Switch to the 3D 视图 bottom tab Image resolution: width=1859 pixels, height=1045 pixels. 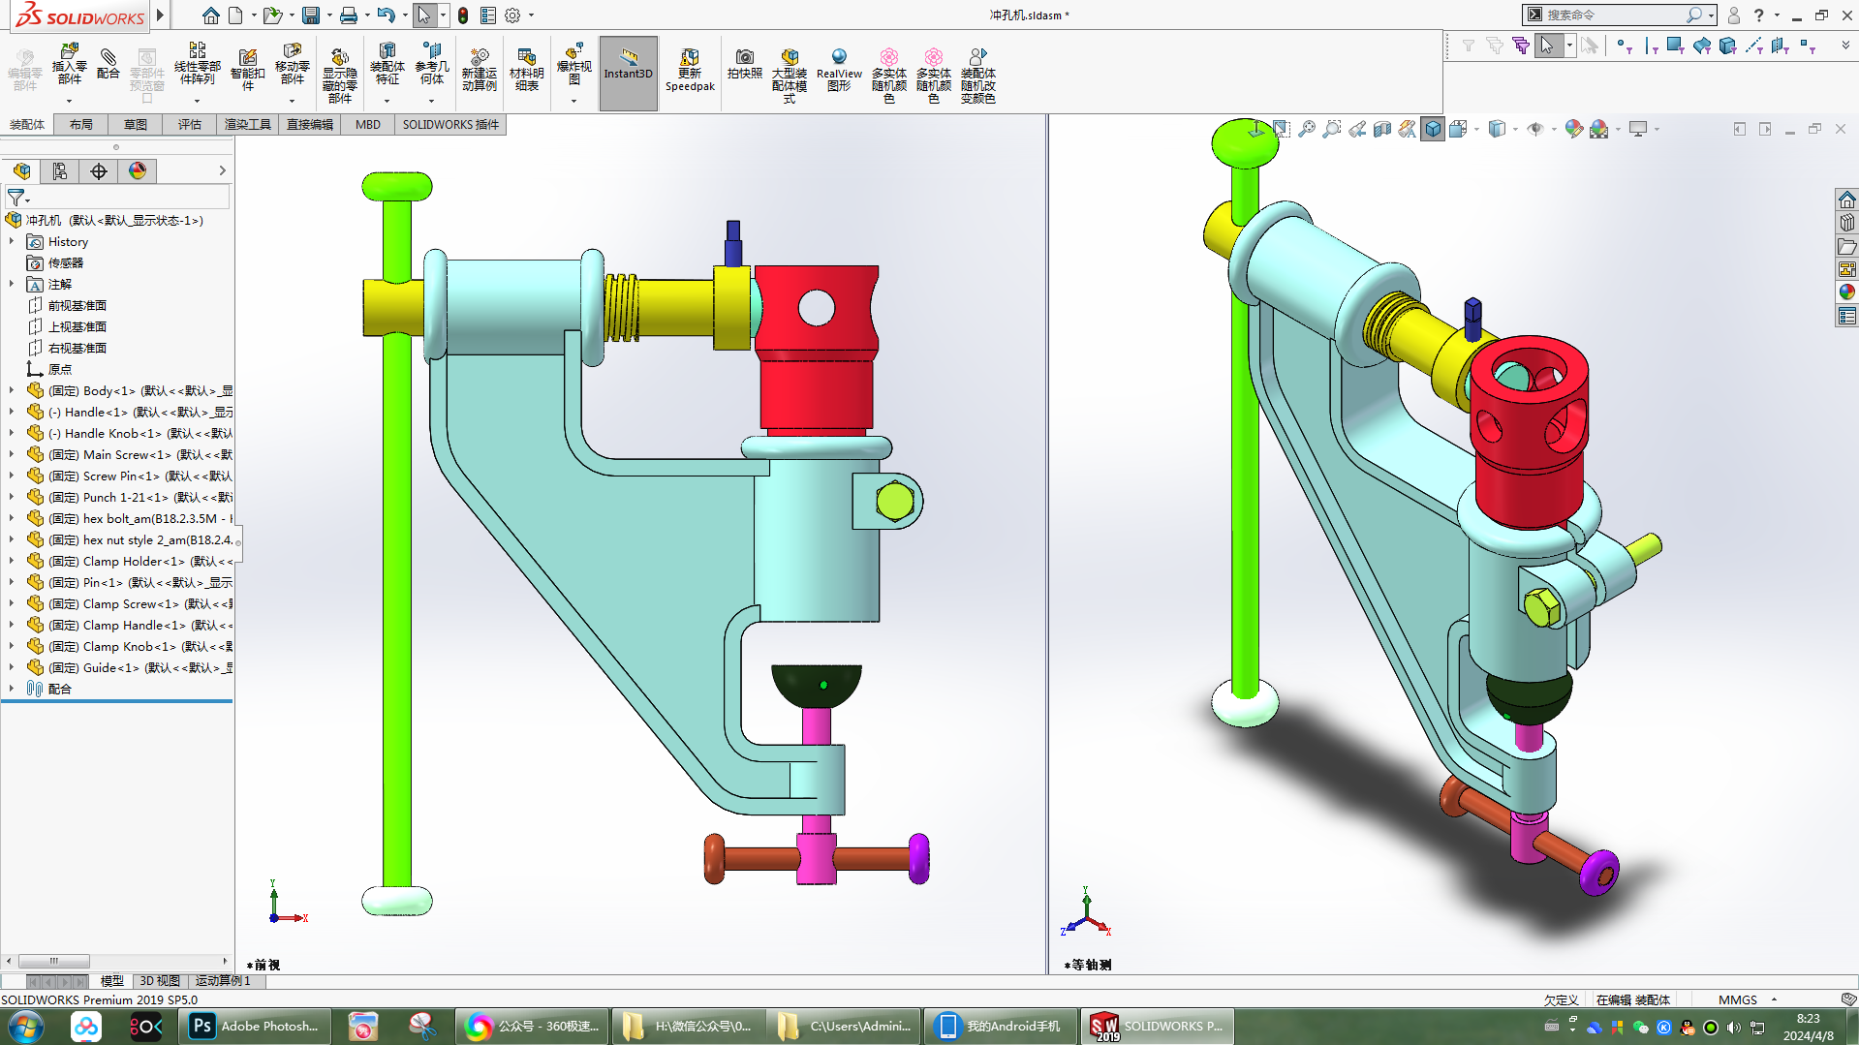(160, 981)
